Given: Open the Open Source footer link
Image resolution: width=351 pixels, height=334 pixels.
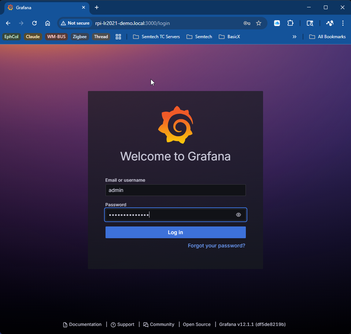Looking at the screenshot, I should pos(196,324).
